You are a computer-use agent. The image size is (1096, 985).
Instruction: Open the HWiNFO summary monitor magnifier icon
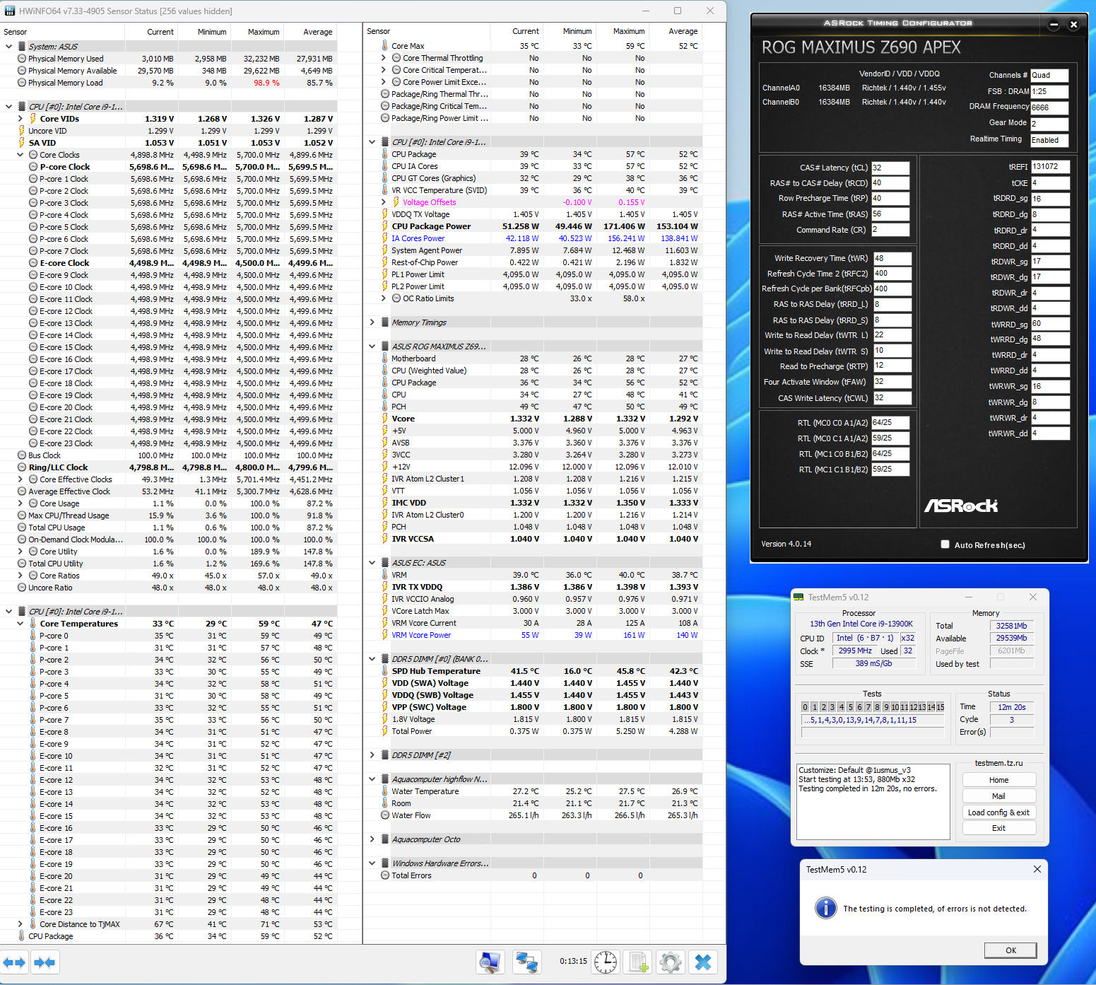click(x=490, y=962)
